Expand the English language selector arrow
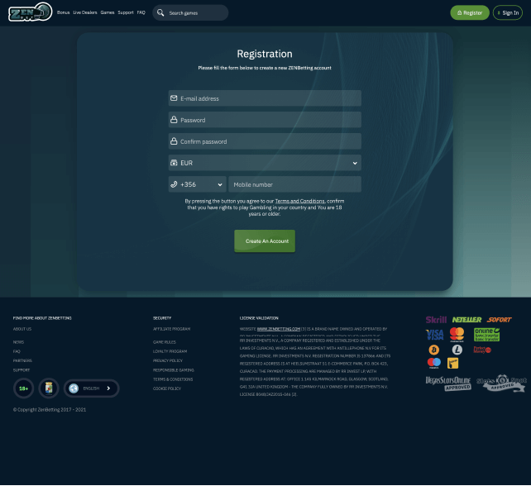Image resolution: width=531 pixels, height=486 pixels. pos(108,388)
